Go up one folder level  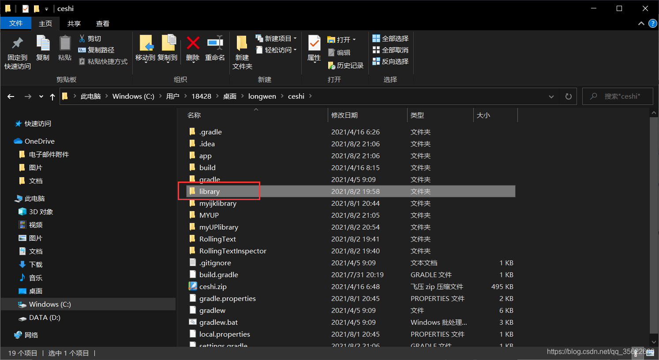tap(52, 96)
